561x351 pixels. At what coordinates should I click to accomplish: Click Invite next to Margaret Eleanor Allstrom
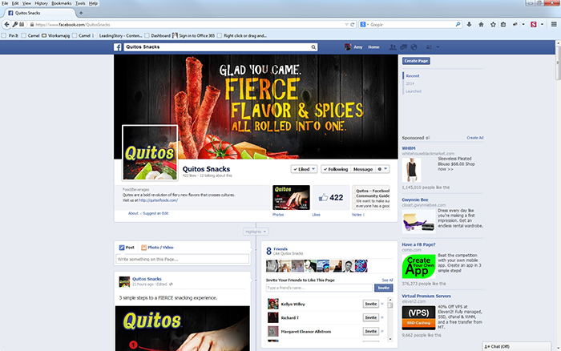[370, 331]
